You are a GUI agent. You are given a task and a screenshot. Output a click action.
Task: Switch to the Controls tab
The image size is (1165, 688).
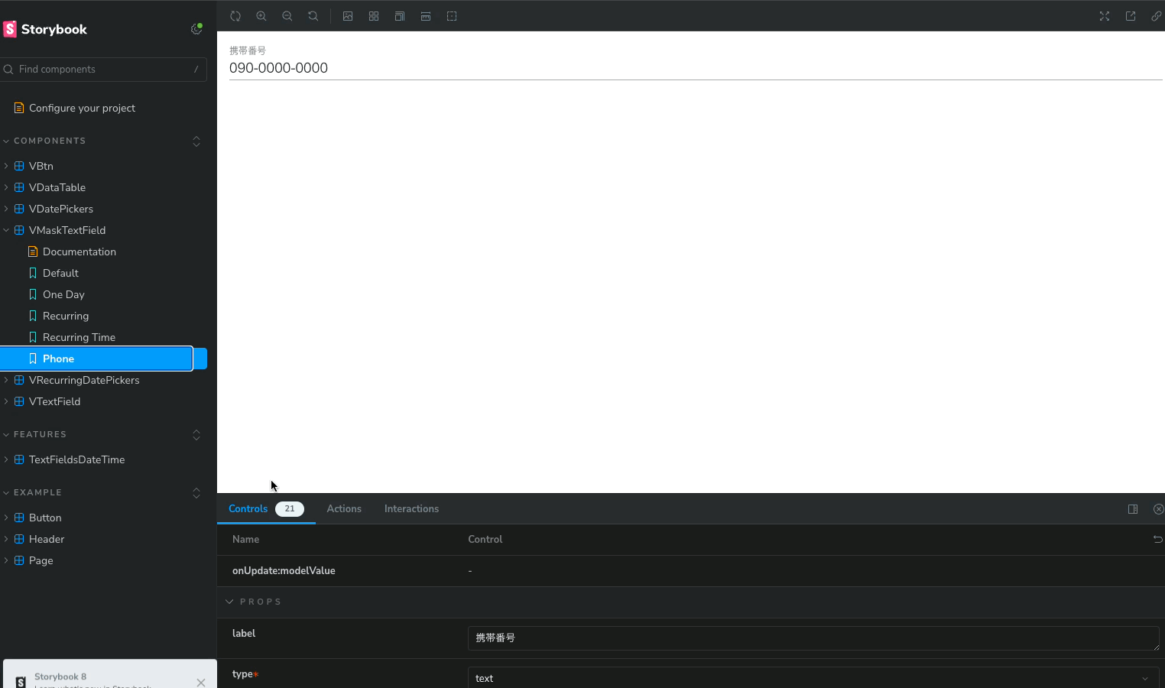tap(265, 508)
